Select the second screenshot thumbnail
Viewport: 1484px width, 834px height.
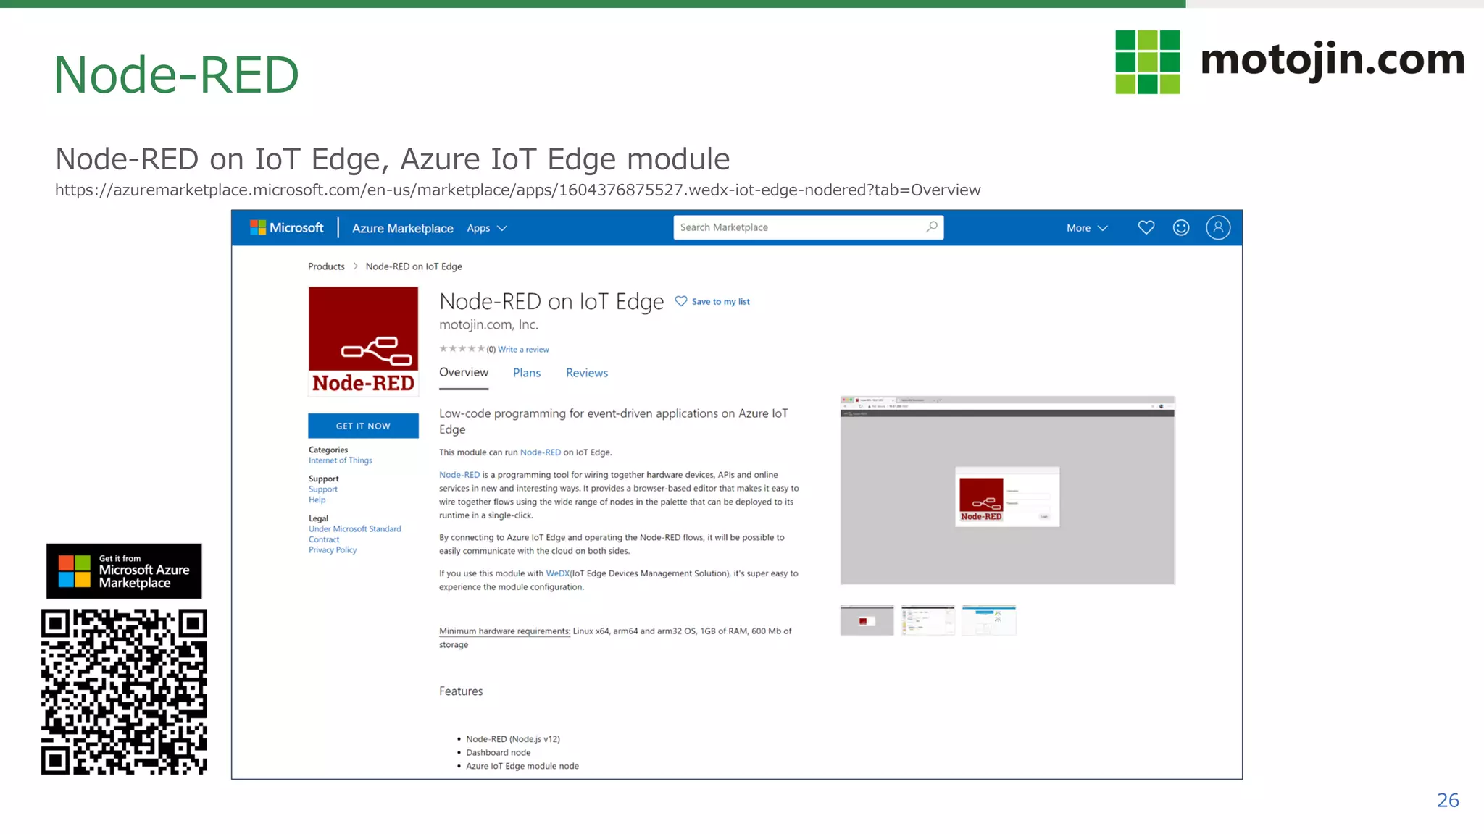point(927,620)
